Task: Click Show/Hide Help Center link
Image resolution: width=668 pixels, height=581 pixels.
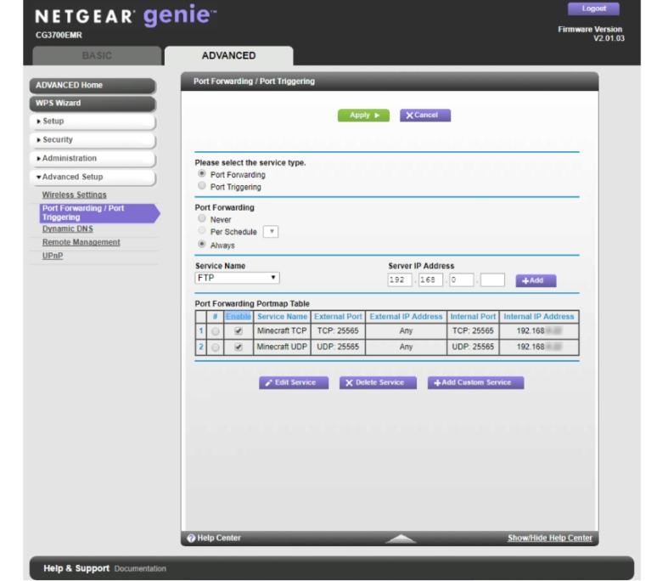Action: coord(550,539)
